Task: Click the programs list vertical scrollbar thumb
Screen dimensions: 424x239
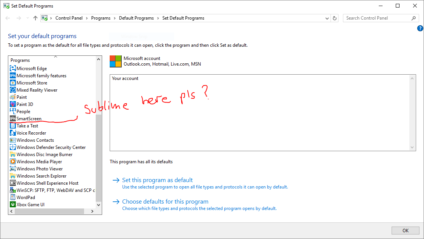Action: click(98, 158)
